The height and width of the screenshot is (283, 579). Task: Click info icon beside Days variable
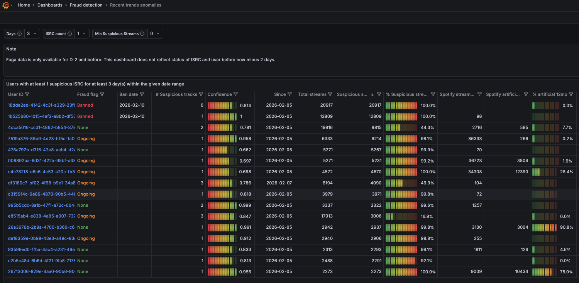20,34
